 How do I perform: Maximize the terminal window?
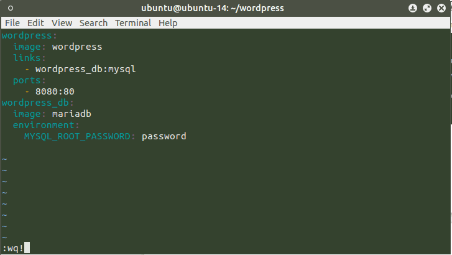click(x=427, y=8)
